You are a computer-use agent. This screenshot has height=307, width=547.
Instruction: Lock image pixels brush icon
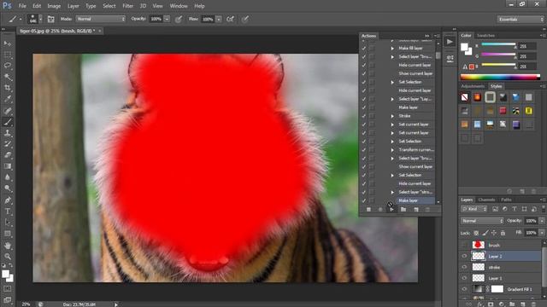[485, 233]
